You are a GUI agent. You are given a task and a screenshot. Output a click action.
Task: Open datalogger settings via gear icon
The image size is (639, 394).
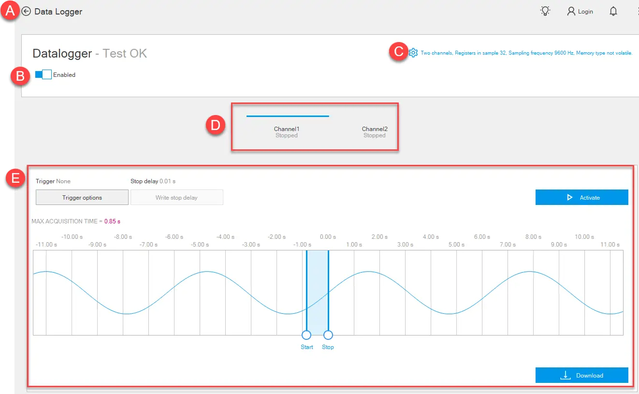413,53
